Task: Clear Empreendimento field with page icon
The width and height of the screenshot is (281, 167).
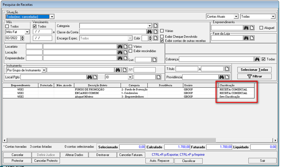Action: [252, 28]
